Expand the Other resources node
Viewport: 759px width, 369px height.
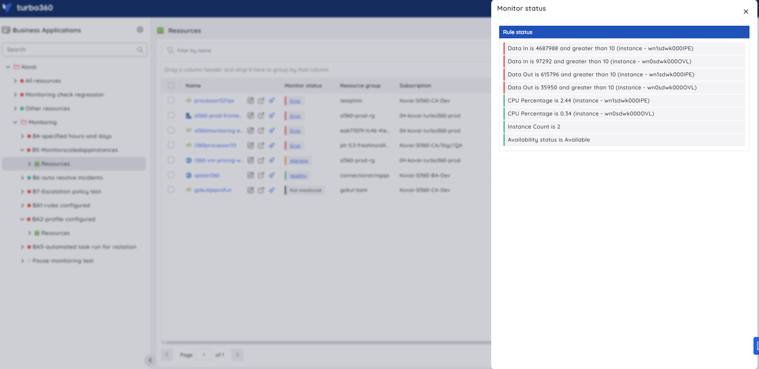pyautogui.click(x=15, y=108)
